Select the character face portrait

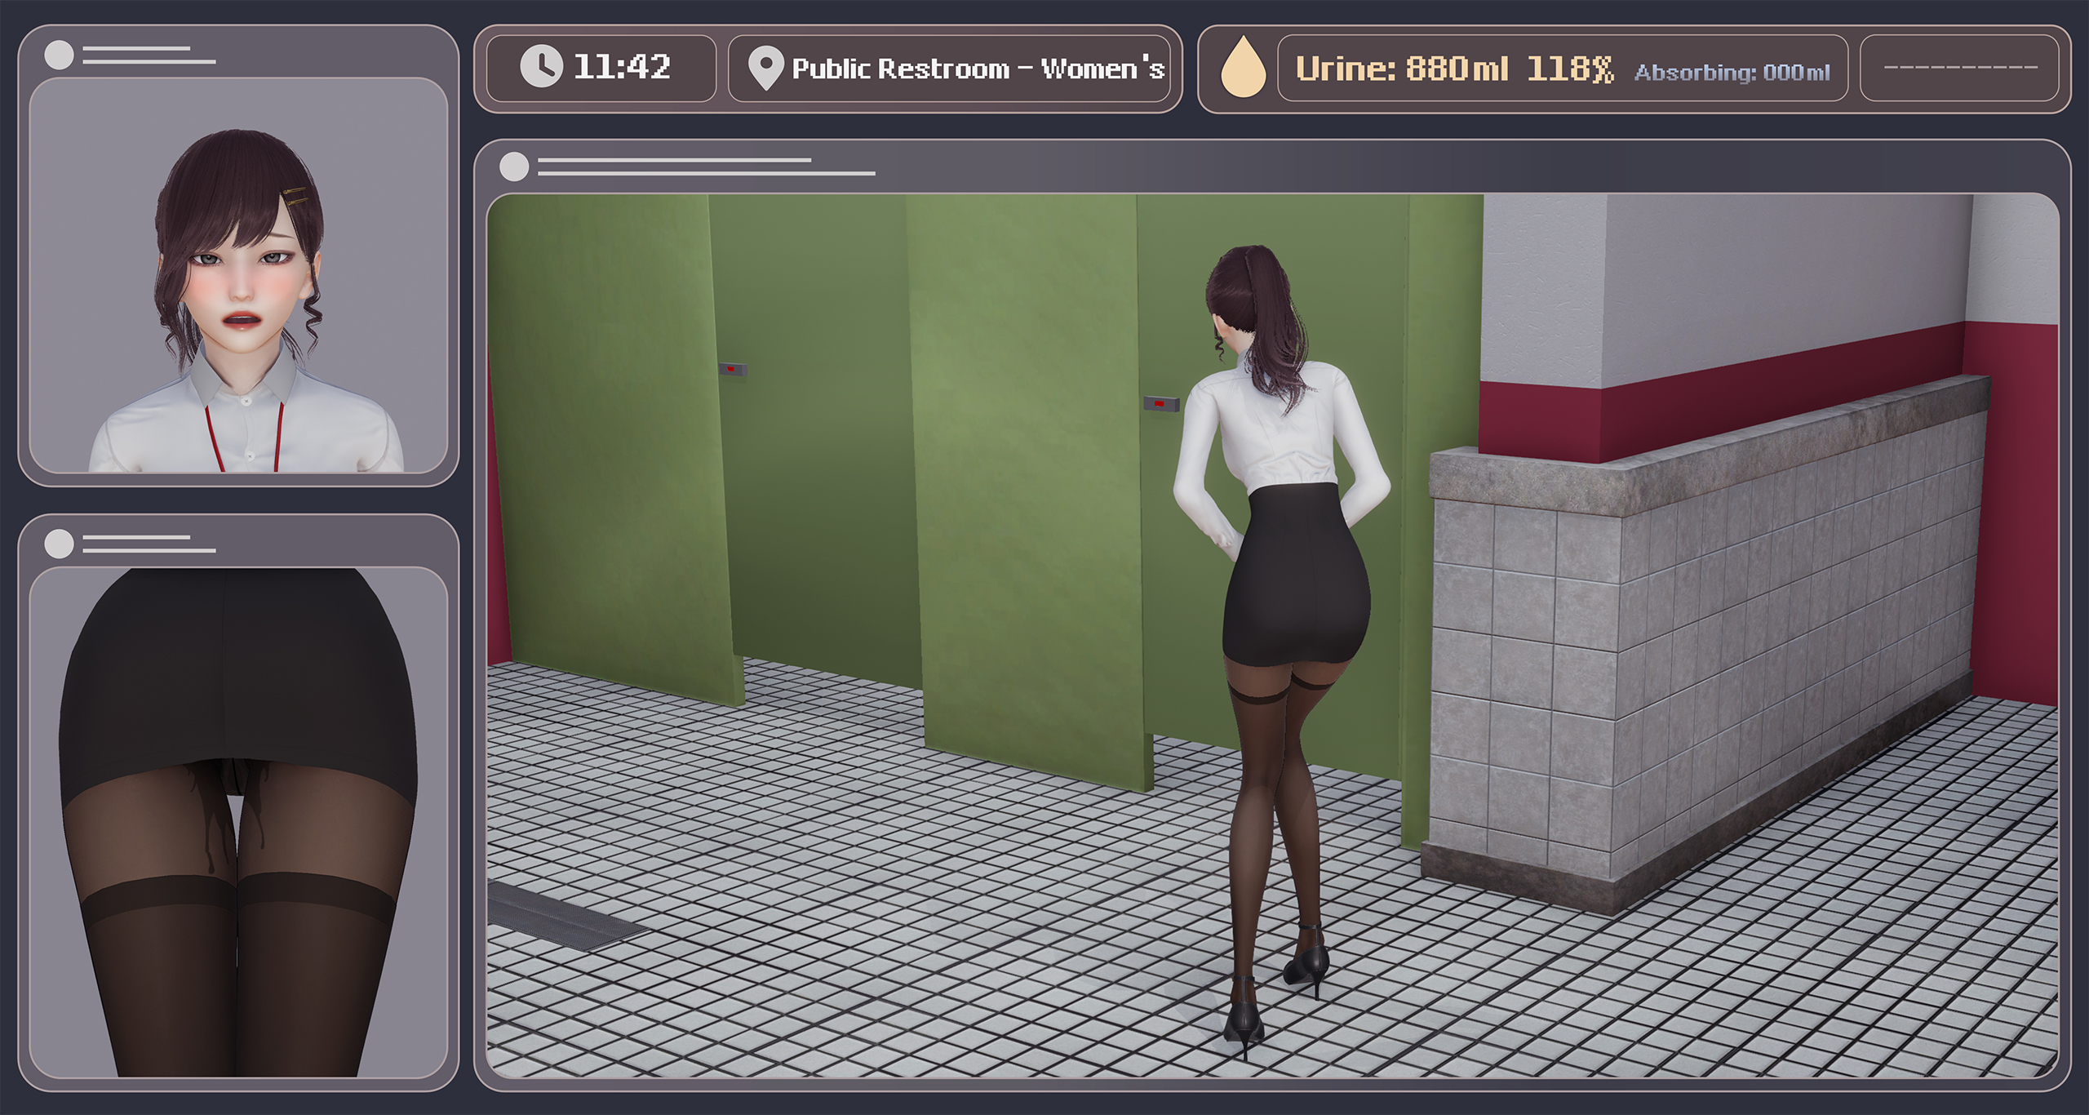[238, 275]
